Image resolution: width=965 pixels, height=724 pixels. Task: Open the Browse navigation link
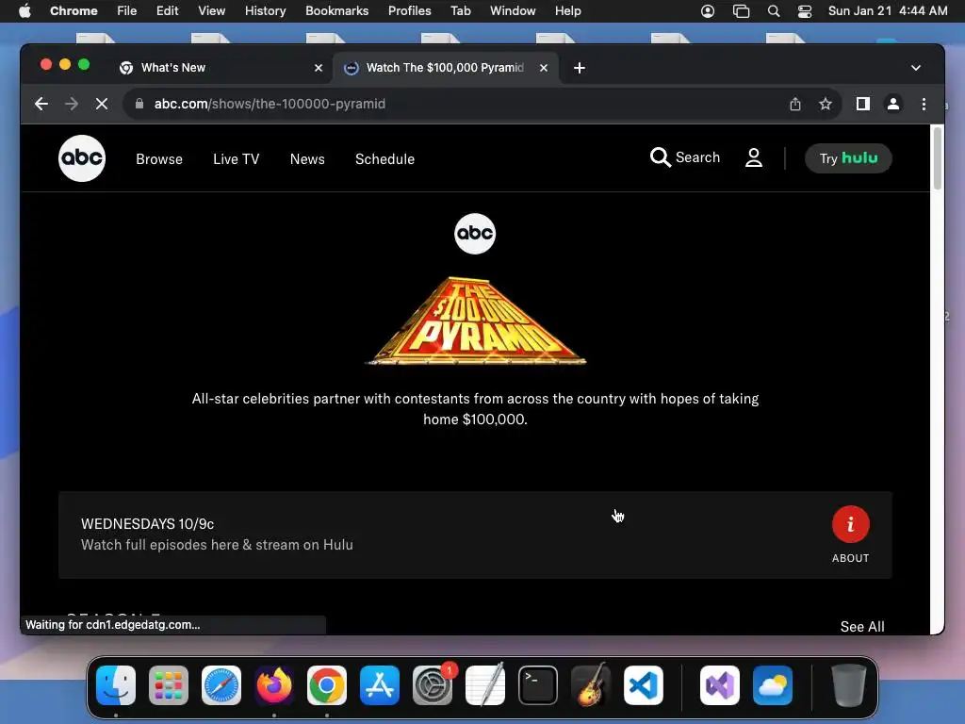(159, 158)
